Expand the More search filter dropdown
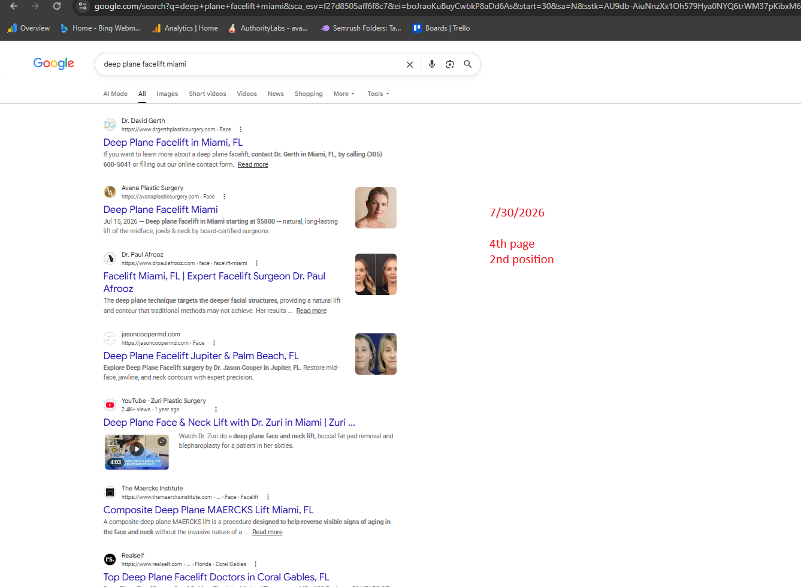Screen dimensions: 801x587 [344, 94]
